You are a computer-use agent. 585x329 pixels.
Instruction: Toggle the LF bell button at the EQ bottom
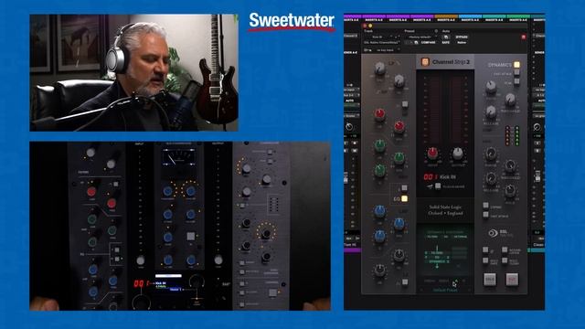[405, 282]
